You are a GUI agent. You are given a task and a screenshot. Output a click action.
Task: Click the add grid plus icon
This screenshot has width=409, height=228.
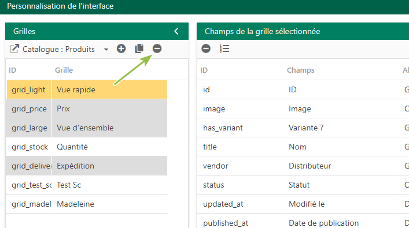[x=121, y=48]
